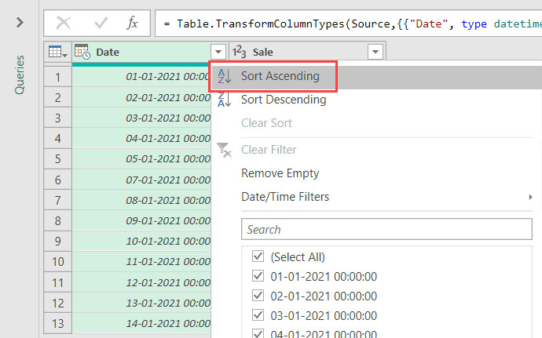
Task: Click the formula bar checkmark confirm icon
Action: point(100,24)
